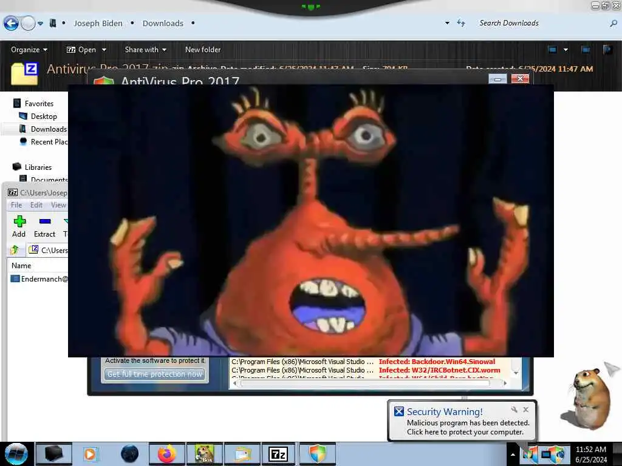The width and height of the screenshot is (622, 466).
Task: Open Downloads in the navigation pane
Action: click(43, 129)
